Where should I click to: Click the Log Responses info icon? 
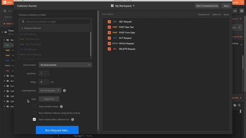64,90
